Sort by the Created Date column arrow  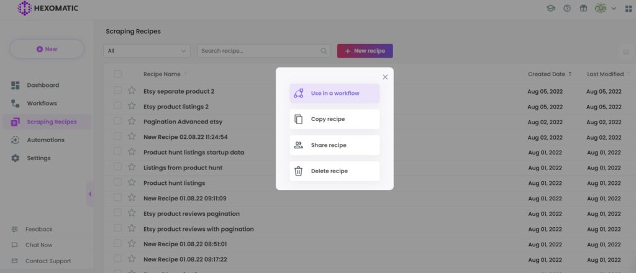[x=570, y=74]
